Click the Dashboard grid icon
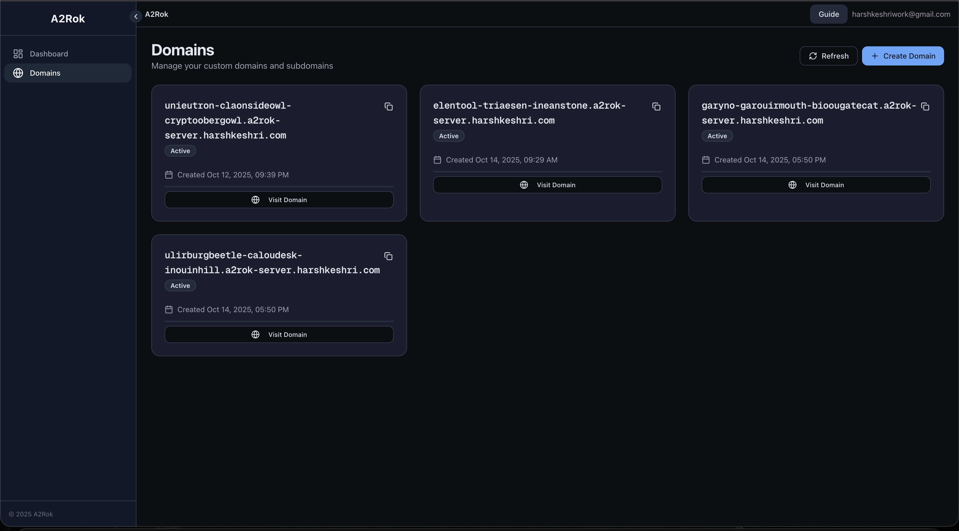 tap(18, 54)
